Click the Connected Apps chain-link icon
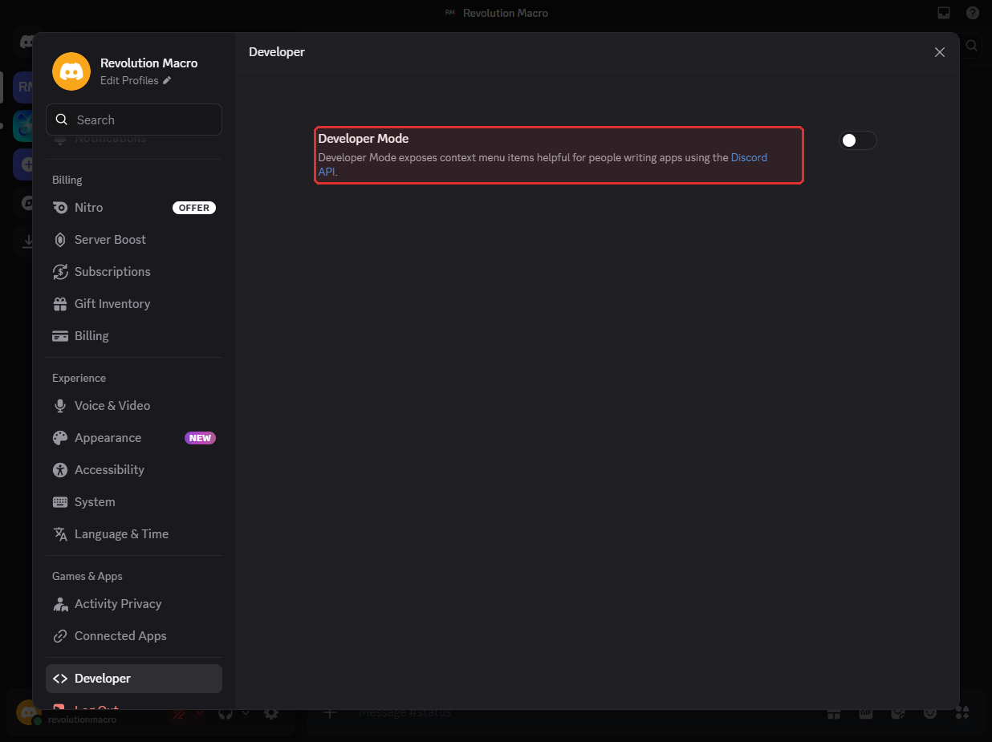992x742 pixels. (x=60, y=635)
